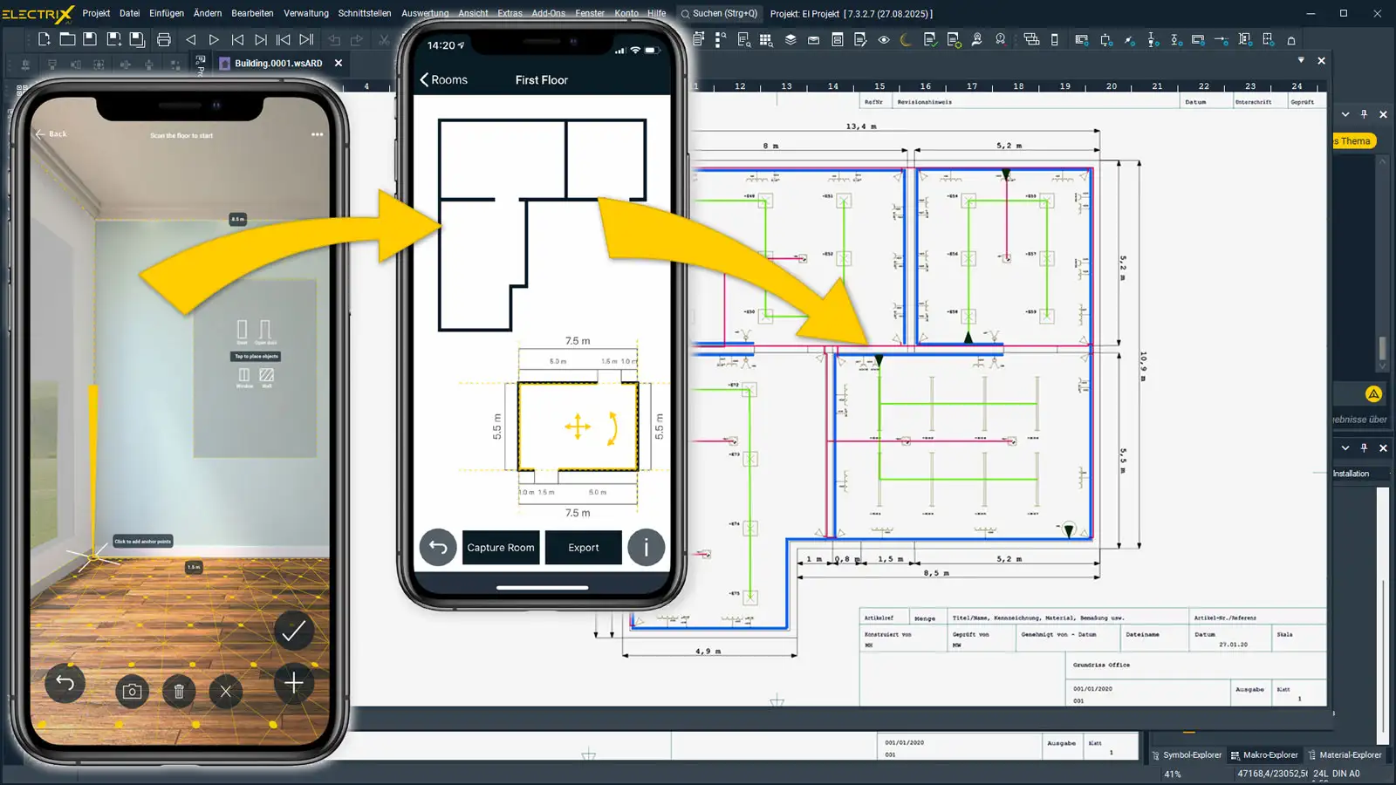Close the upper right panel
Image resolution: width=1396 pixels, height=785 pixels.
[1383, 114]
